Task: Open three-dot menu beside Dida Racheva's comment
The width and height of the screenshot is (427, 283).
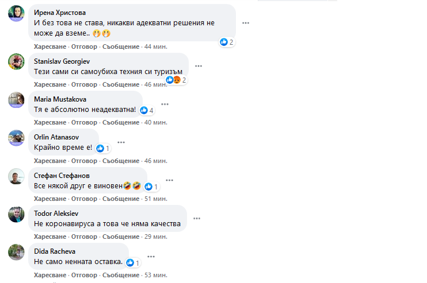Action: [151, 257]
